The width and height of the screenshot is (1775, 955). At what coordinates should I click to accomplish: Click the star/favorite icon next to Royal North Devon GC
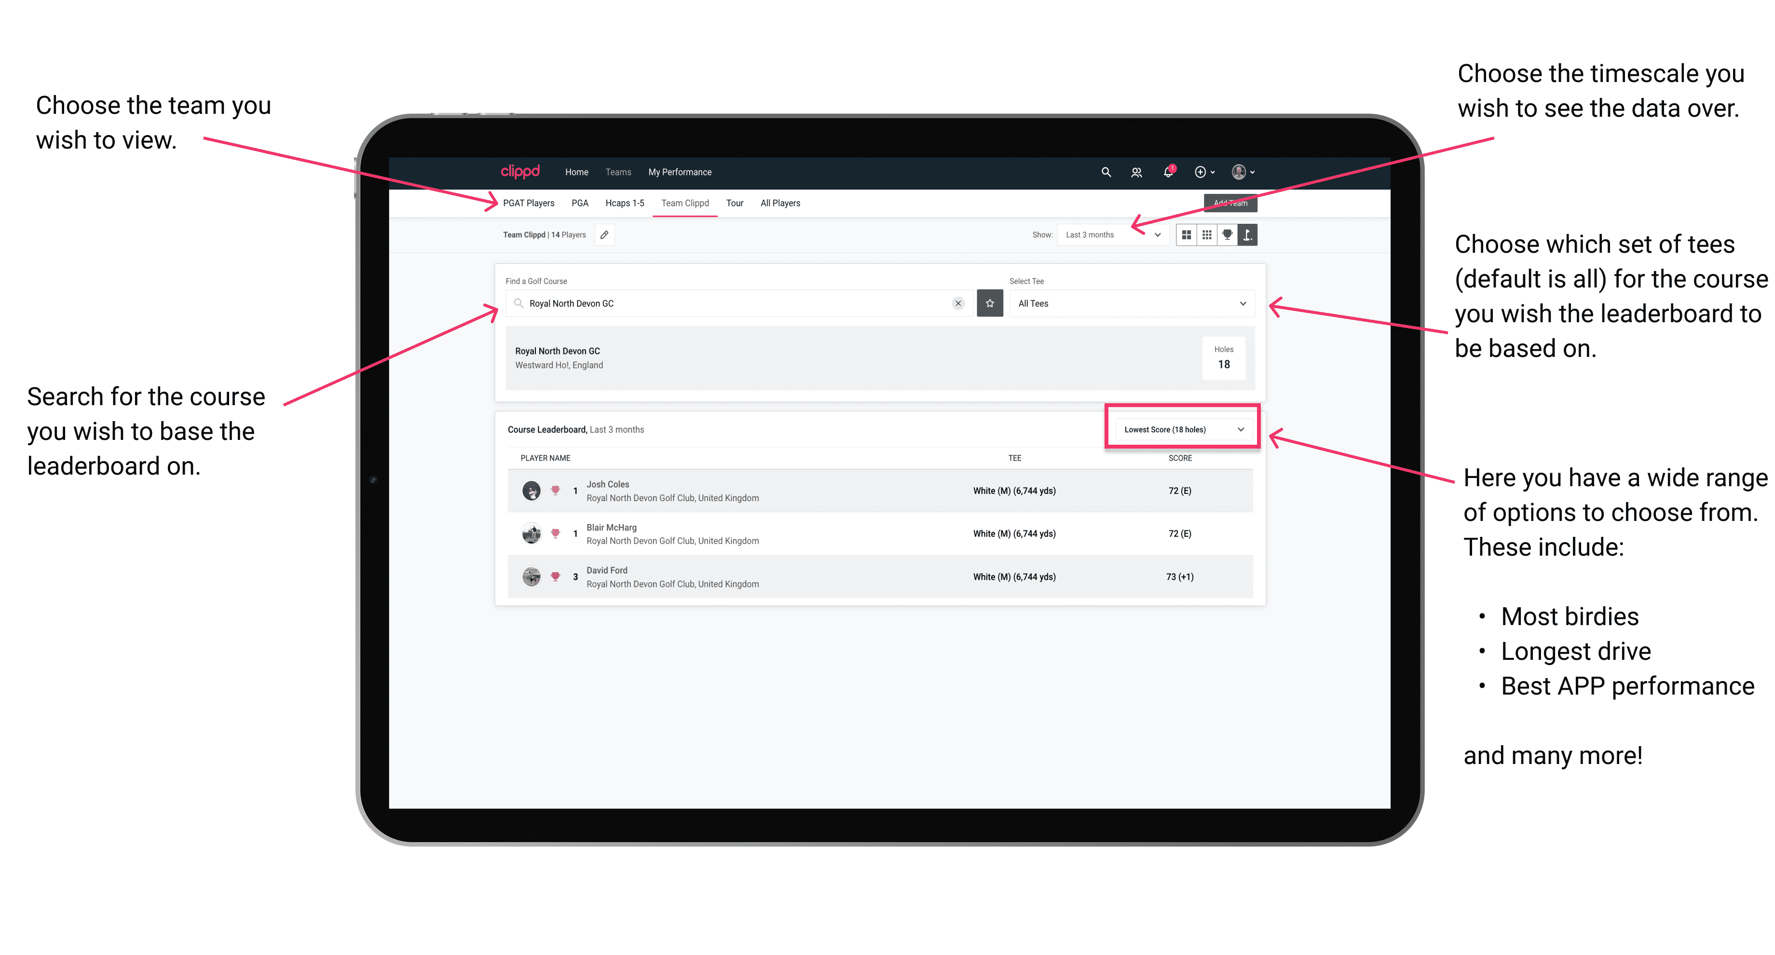[x=991, y=305]
